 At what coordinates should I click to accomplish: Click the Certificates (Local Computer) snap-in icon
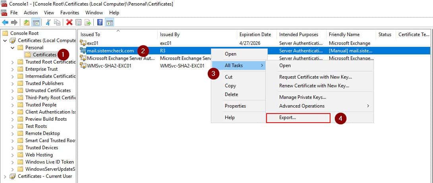[13, 40]
